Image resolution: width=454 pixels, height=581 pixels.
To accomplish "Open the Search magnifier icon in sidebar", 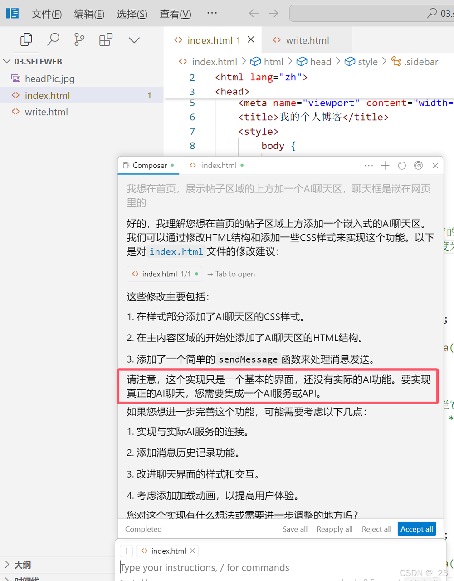I will coord(53,40).
